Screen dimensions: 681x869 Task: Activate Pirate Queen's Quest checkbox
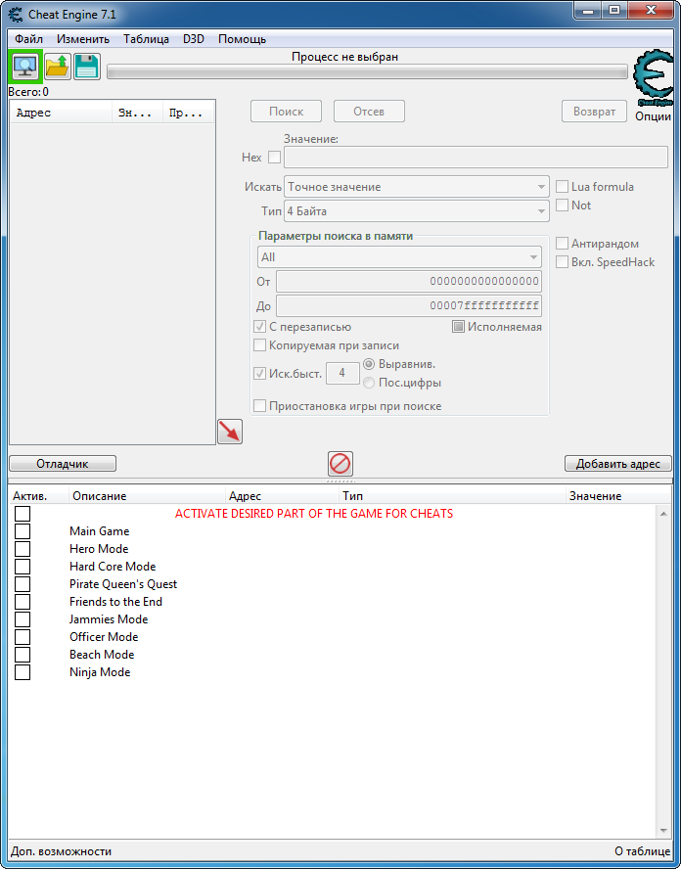coord(23,584)
